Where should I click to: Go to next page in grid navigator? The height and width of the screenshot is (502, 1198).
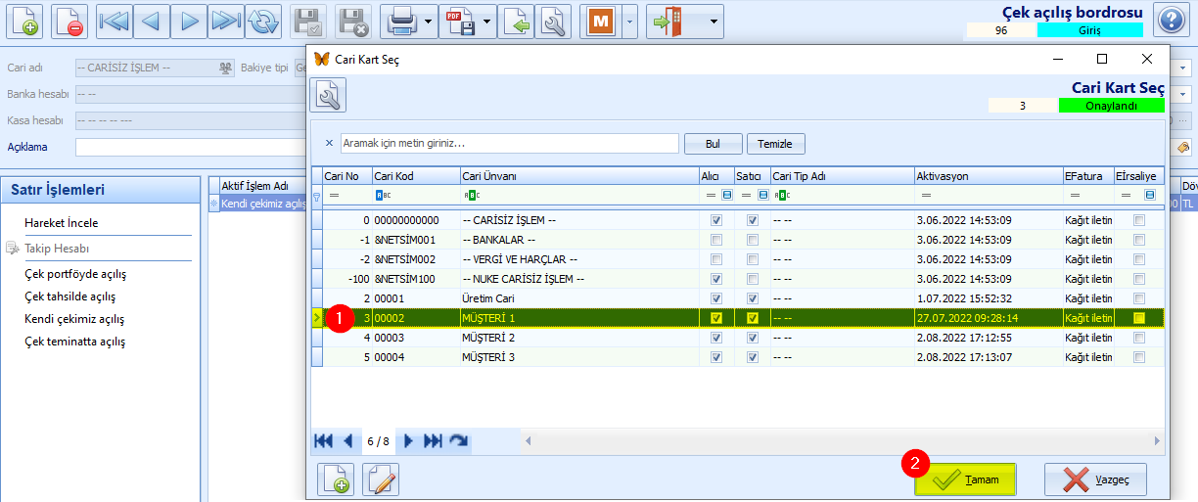click(409, 441)
